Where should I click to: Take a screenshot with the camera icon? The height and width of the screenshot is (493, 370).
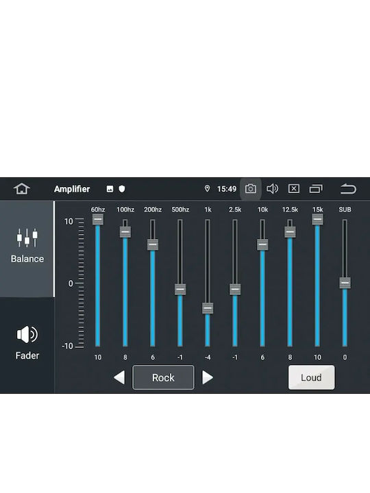pos(251,189)
